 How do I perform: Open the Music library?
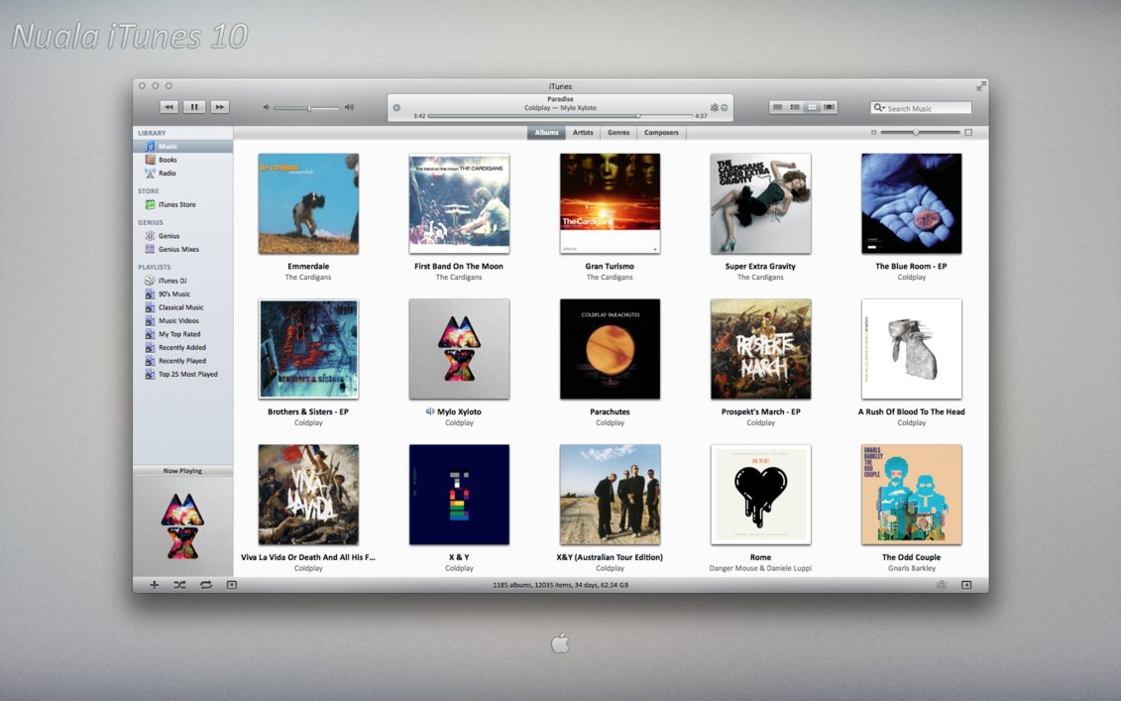(x=183, y=146)
